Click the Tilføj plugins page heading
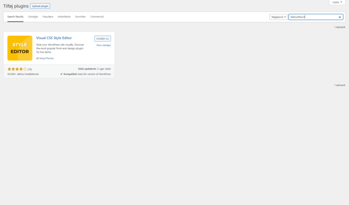The image size is (349, 205). point(16,6)
